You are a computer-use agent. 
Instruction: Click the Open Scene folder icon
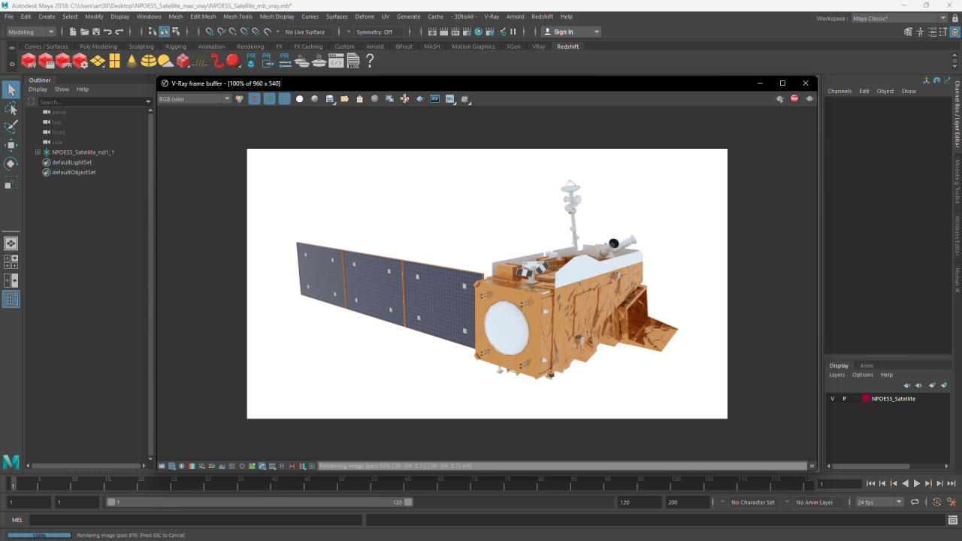[85, 32]
